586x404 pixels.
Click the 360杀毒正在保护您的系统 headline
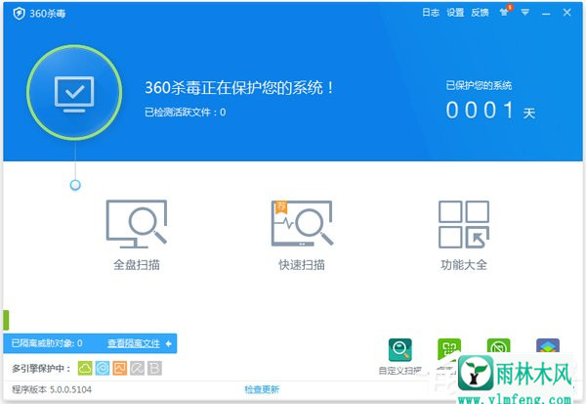coord(239,88)
